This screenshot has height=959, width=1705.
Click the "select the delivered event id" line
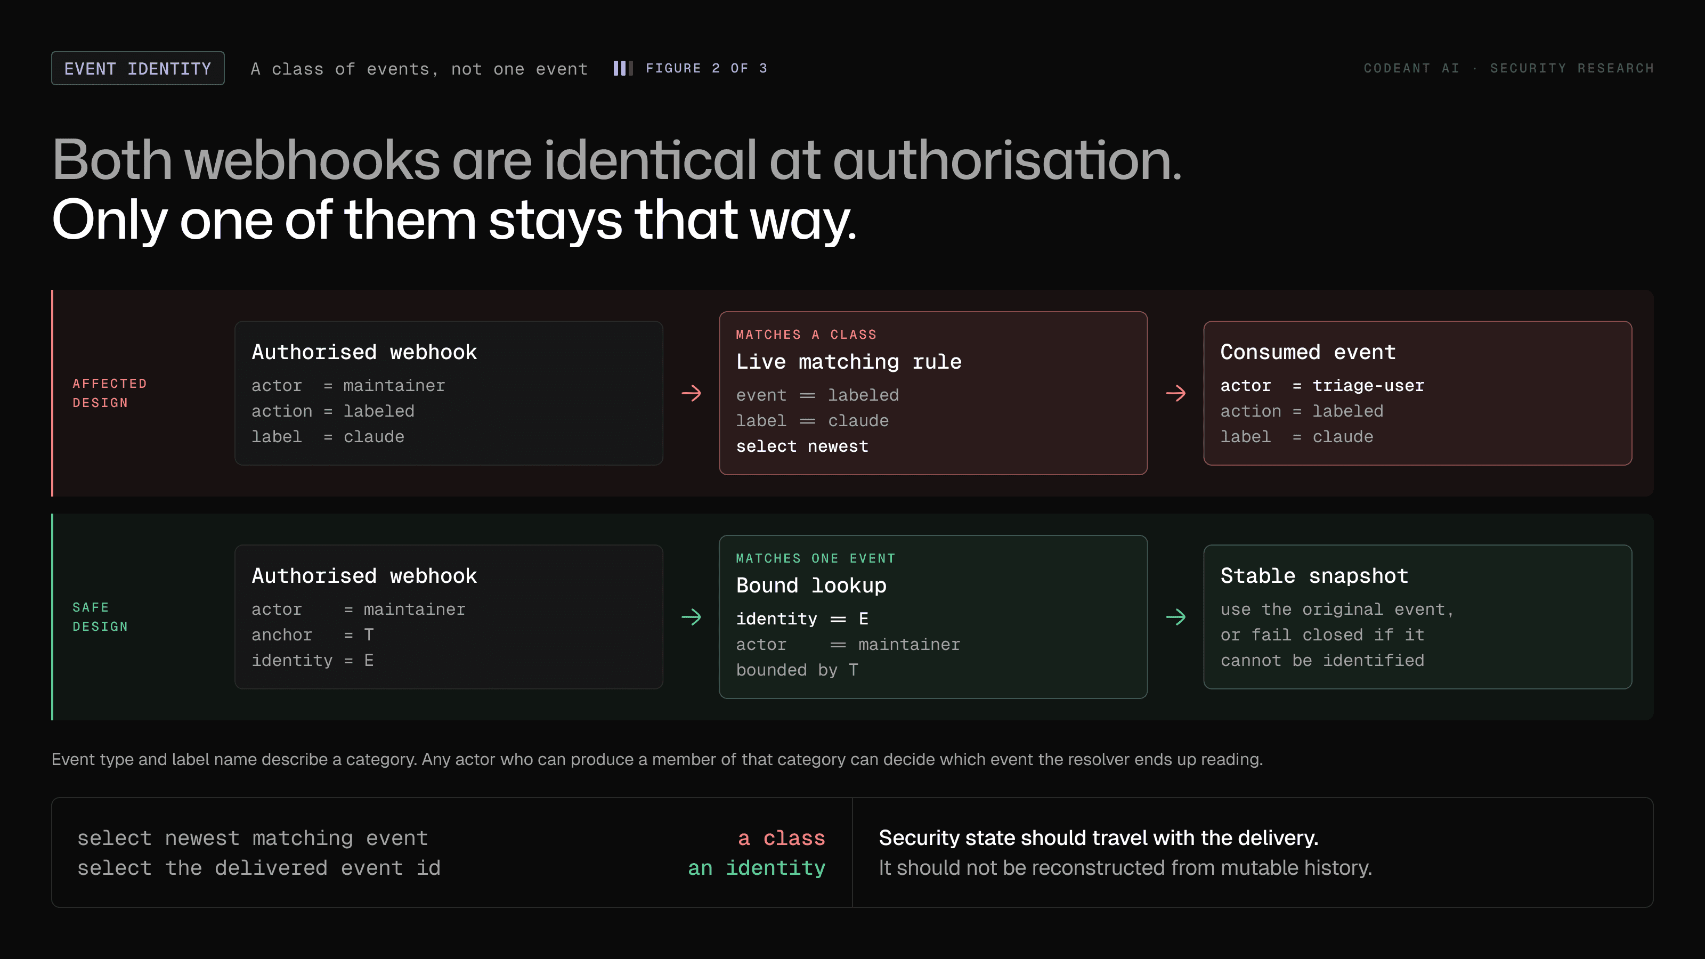[259, 868]
